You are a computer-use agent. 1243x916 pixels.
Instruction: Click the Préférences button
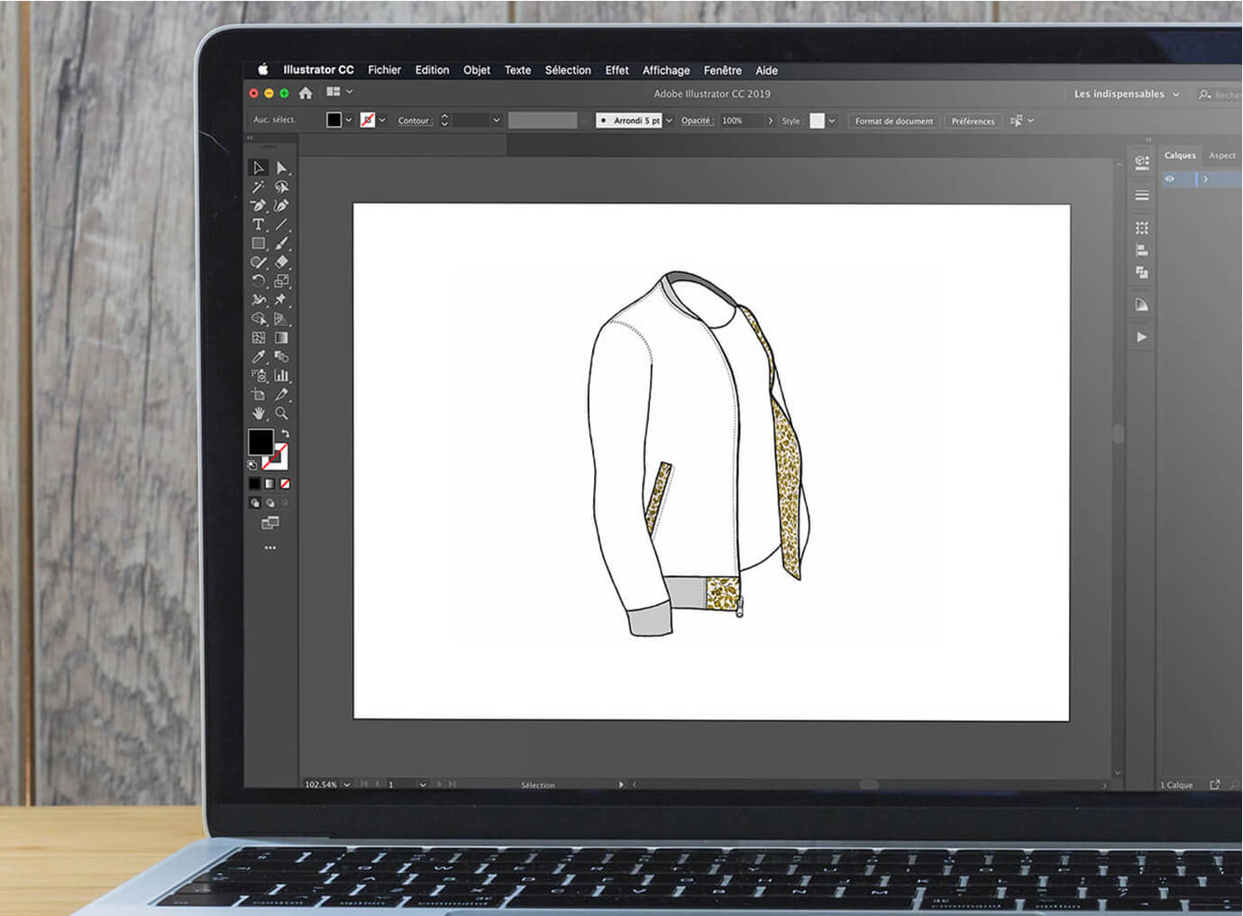[x=973, y=121]
